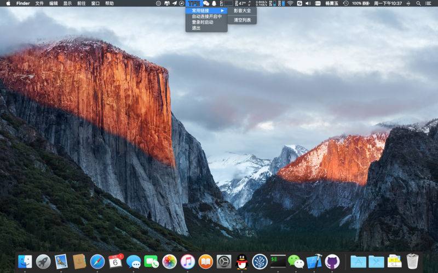Screen dimensions: 438x273
Task: Open System Preferences gear in Dock
Action: (x=224, y=262)
